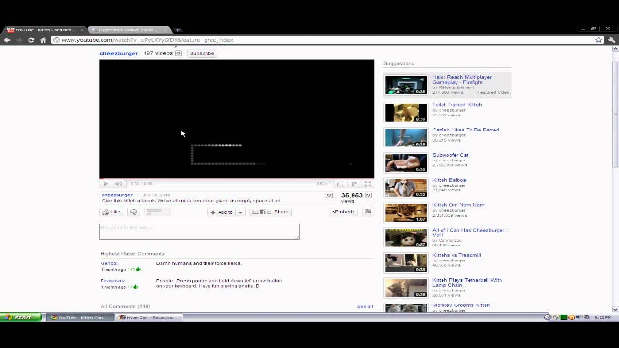Viewport: 619px width, 348px height.
Task: Click the Respond to this video text box
Action: click(199, 232)
